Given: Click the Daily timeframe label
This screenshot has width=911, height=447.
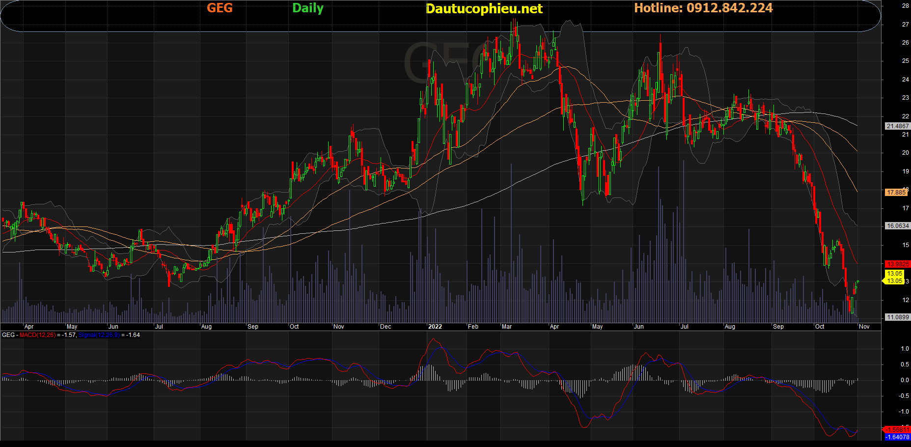Looking at the screenshot, I should point(307,8).
